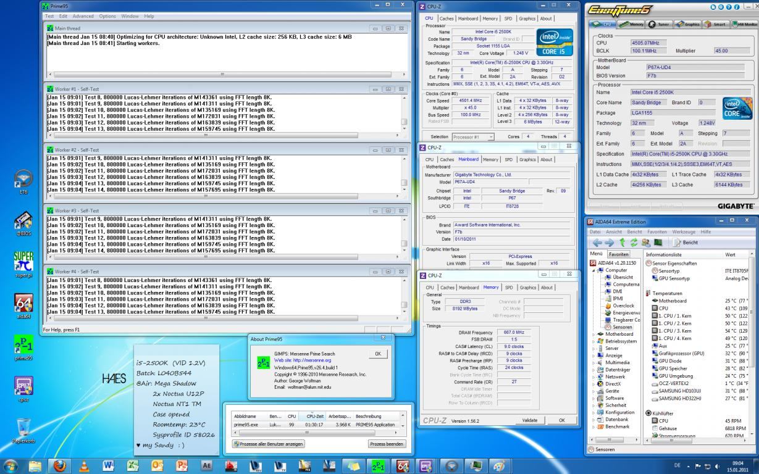759x474 pixels.
Task: Expand Betriebssystem node in AIDA64 tree
Action: (x=592, y=341)
